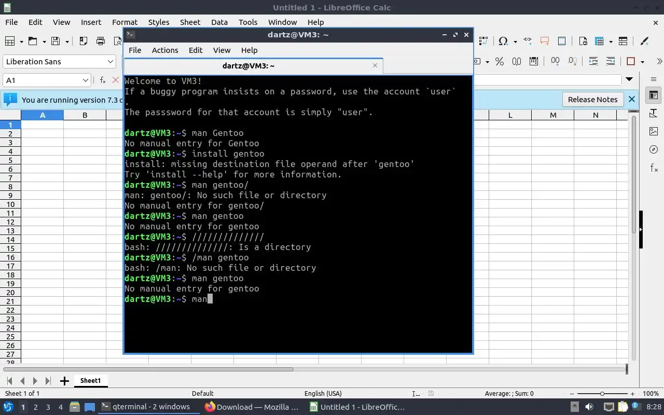664x415 pixels.
Task: Open Calc's Sheet menu
Action: point(190,22)
